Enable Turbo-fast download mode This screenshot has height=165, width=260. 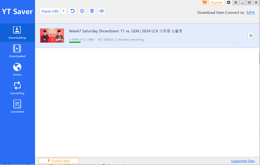59,161
